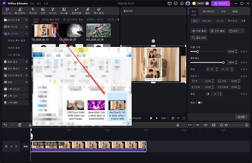Screen dimensions: 252x163
Task: Click the 불투명도 (Opacity) slider handle
Action: pyautogui.click(x=223, y=62)
